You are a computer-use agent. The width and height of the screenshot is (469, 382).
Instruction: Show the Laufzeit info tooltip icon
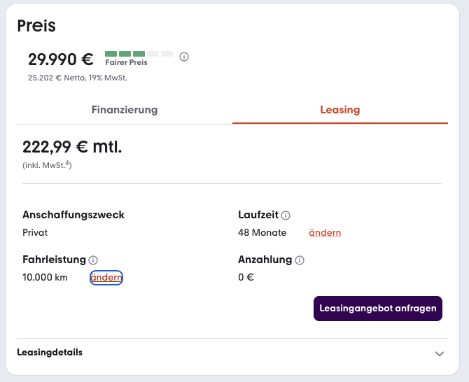286,215
